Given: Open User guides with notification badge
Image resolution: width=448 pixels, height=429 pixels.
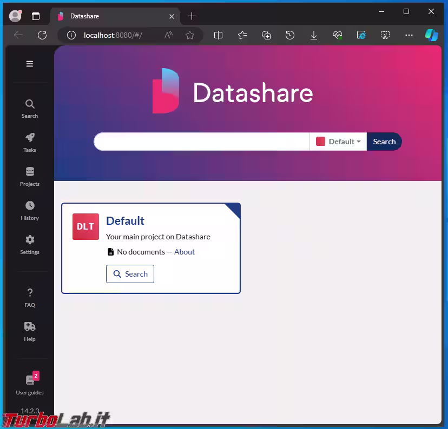Looking at the screenshot, I should click(x=30, y=384).
